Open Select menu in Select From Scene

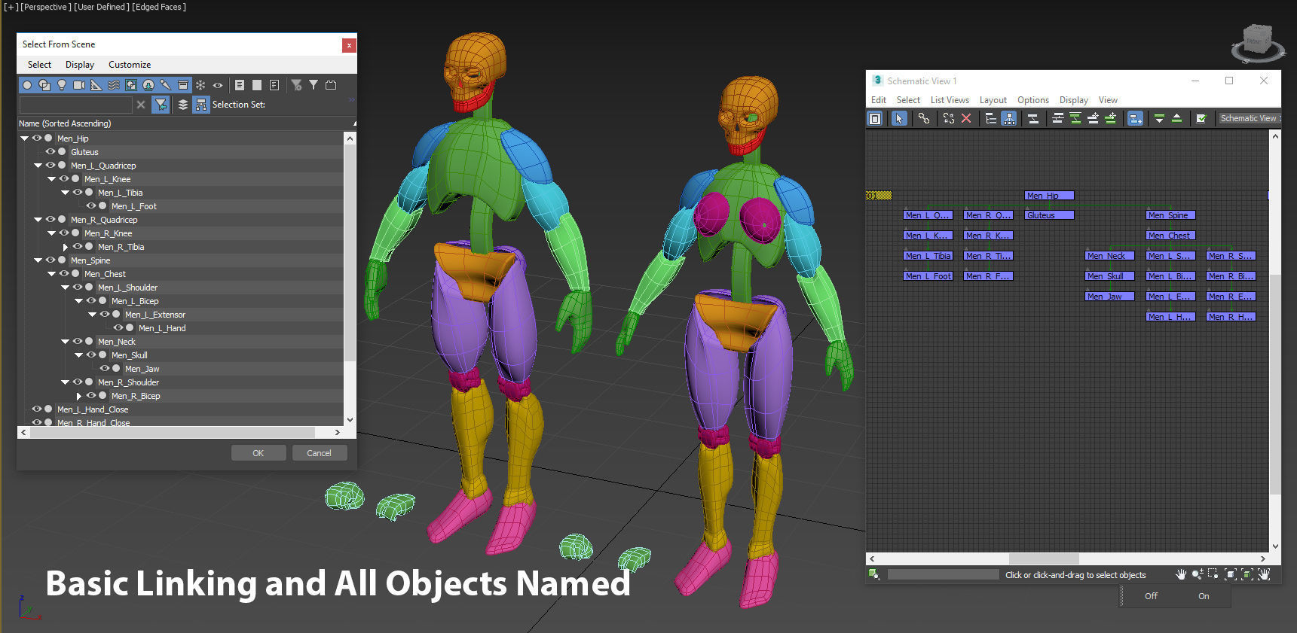39,65
